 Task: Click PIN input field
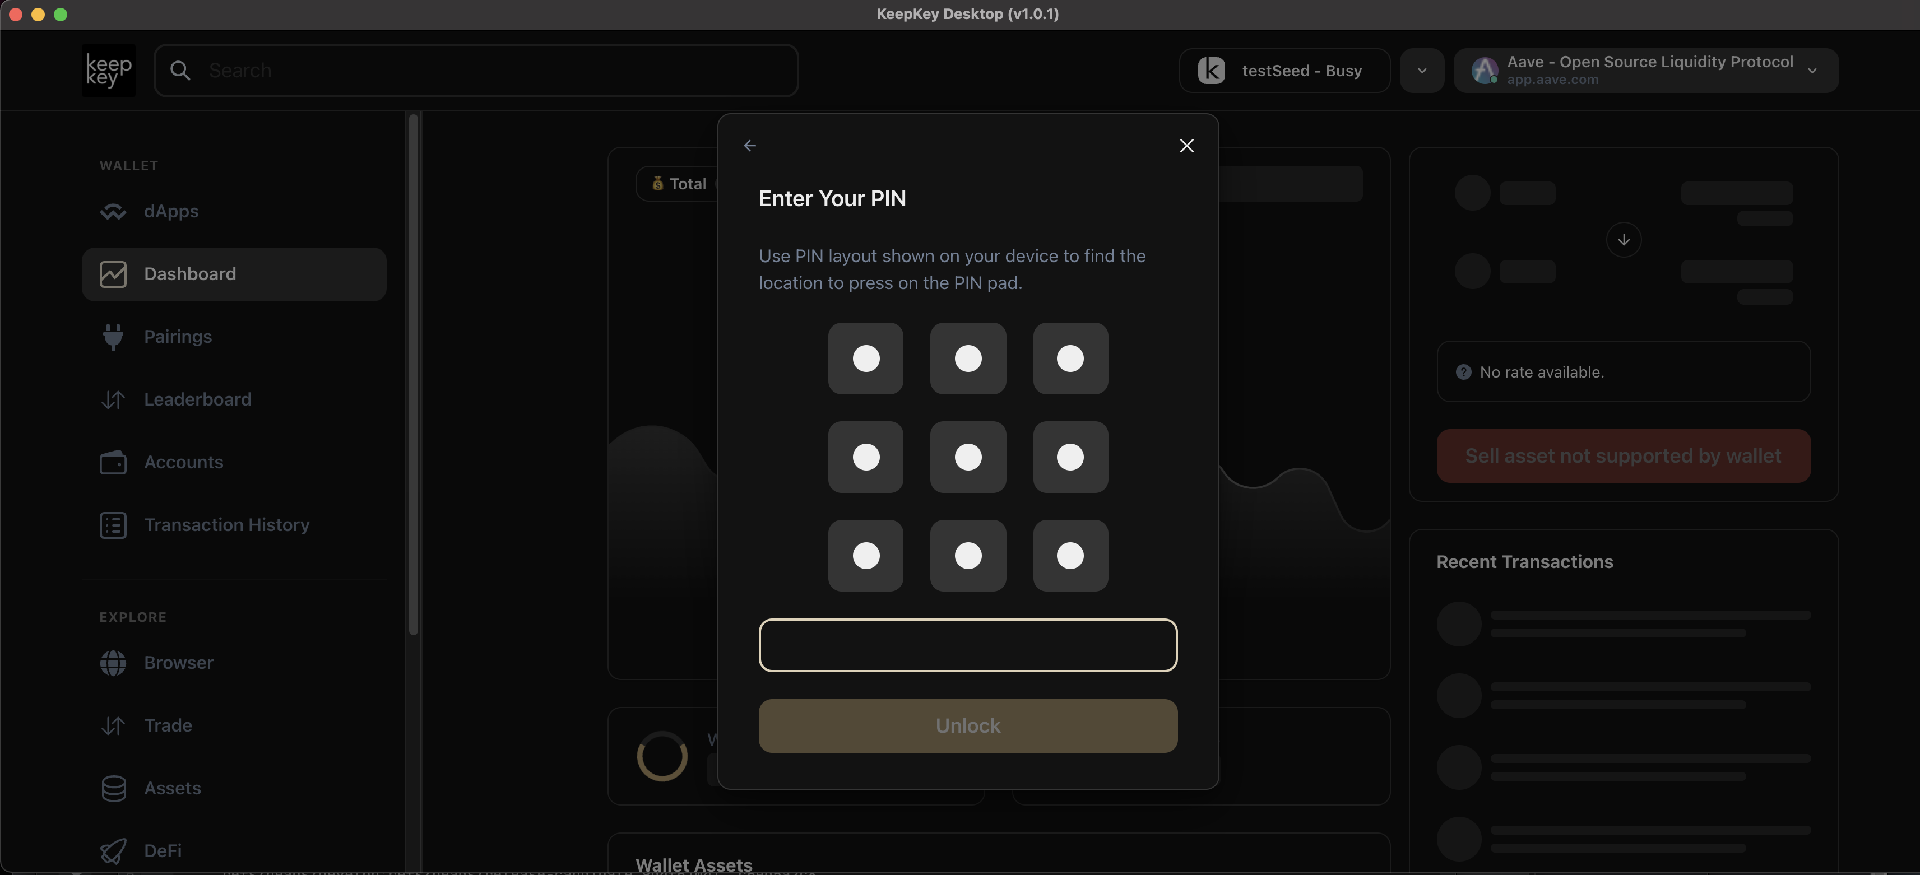(967, 645)
